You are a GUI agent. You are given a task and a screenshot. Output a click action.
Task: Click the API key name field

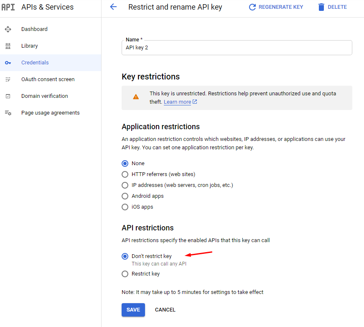(x=237, y=48)
